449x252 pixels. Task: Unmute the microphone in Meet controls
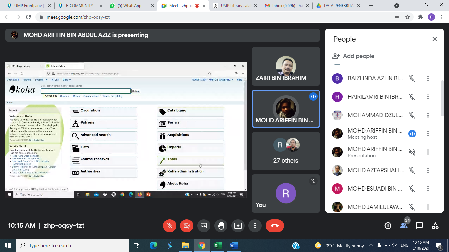click(x=170, y=226)
